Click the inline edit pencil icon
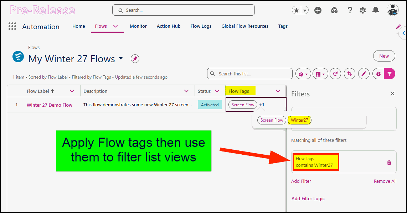Image resolution: width=407 pixels, height=213 pixels. point(364,74)
